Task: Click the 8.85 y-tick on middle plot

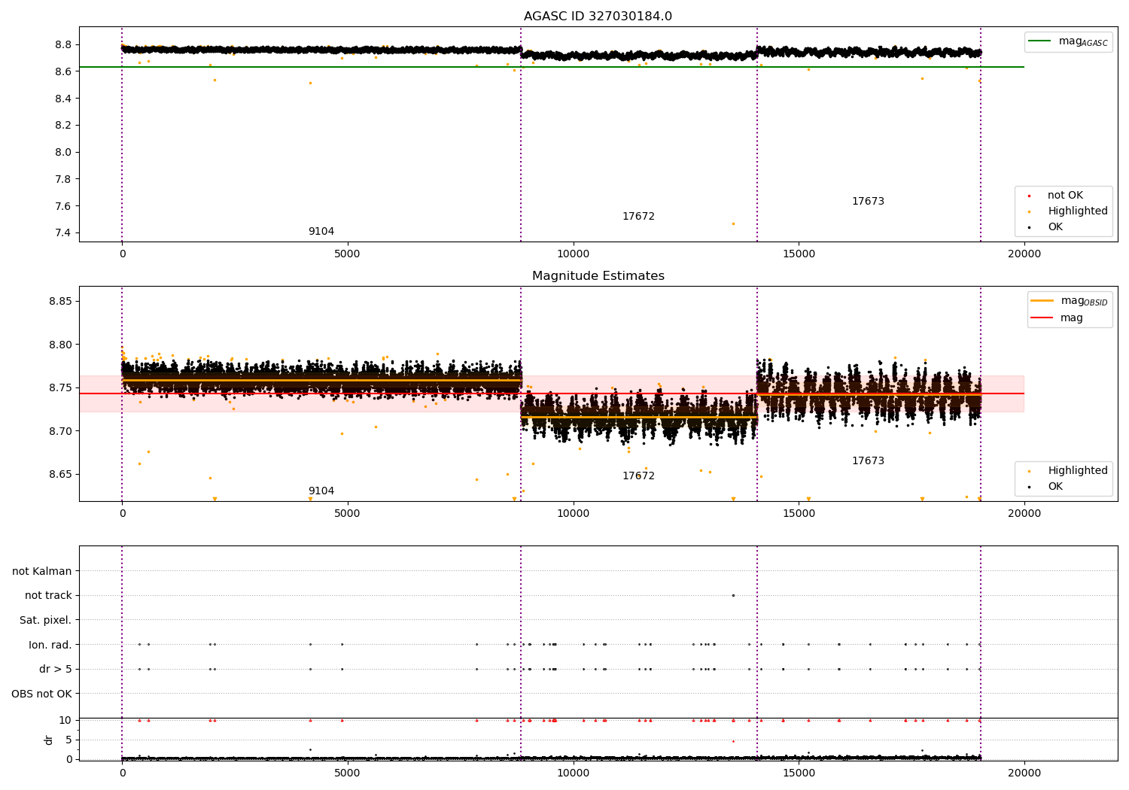Action: pos(60,301)
